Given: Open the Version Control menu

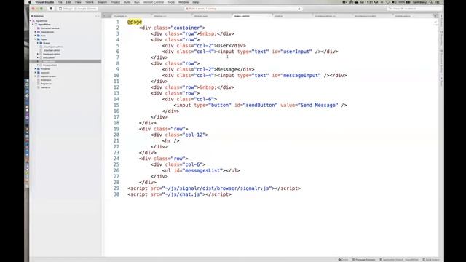Looking at the screenshot, I should (154, 2).
